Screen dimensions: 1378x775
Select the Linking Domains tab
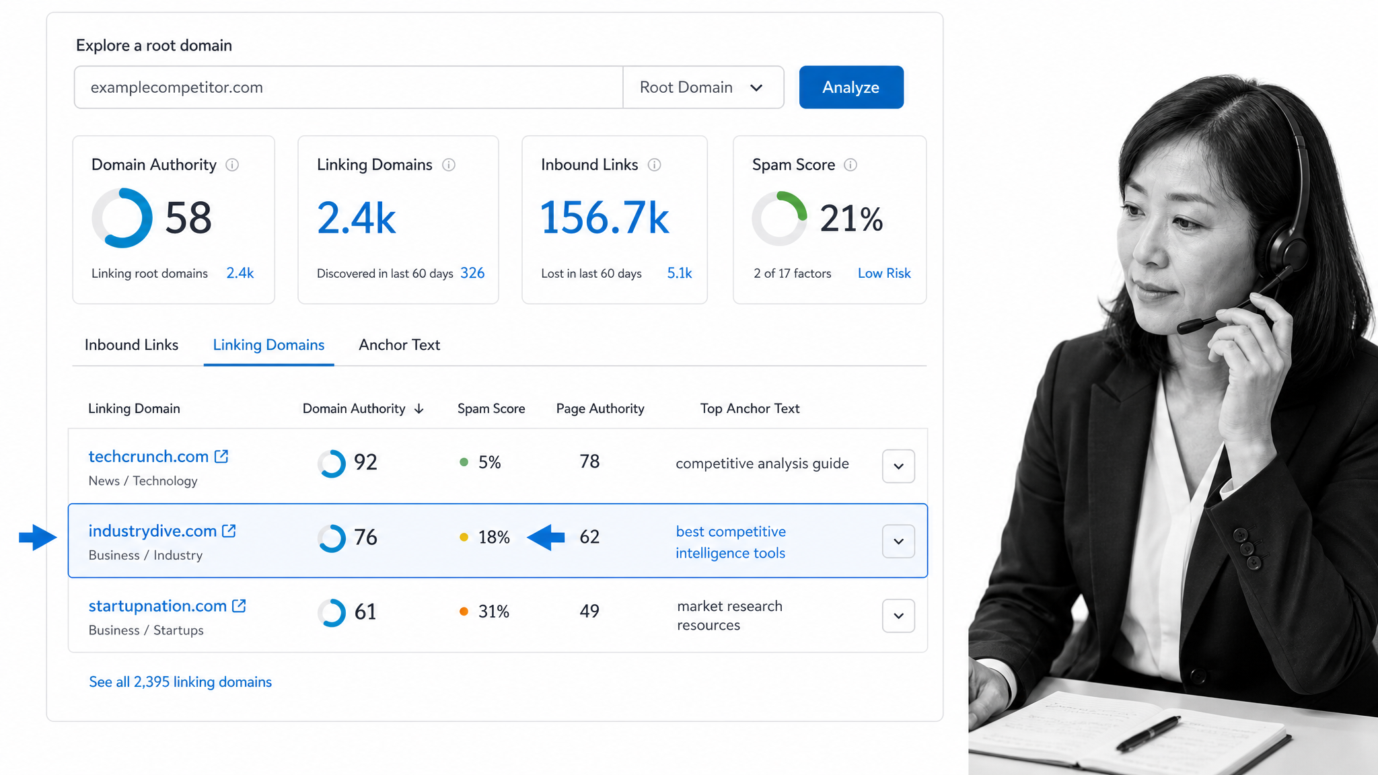(268, 345)
